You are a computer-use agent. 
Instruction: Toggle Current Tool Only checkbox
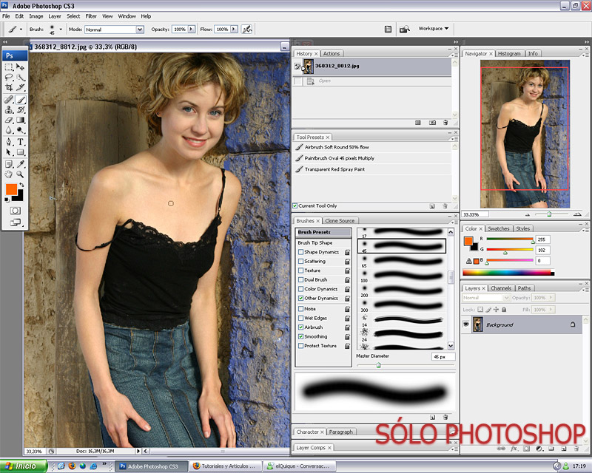[x=296, y=205]
